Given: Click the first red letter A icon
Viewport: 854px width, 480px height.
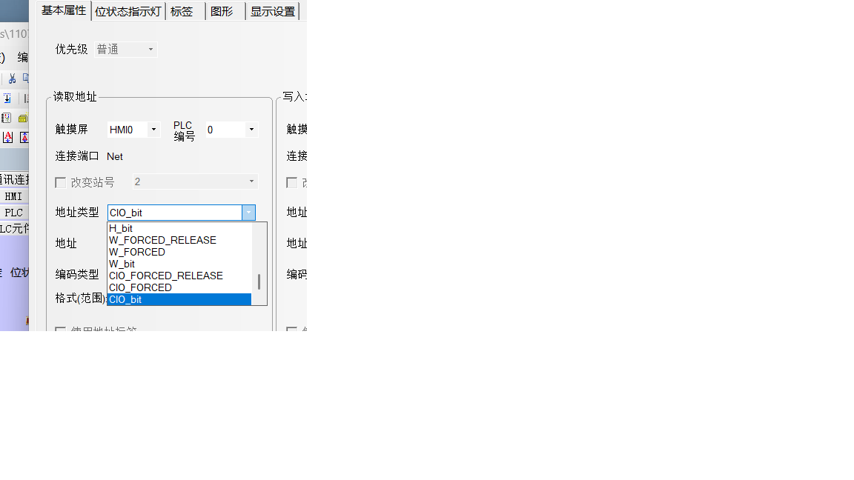Looking at the screenshot, I should tap(7, 138).
